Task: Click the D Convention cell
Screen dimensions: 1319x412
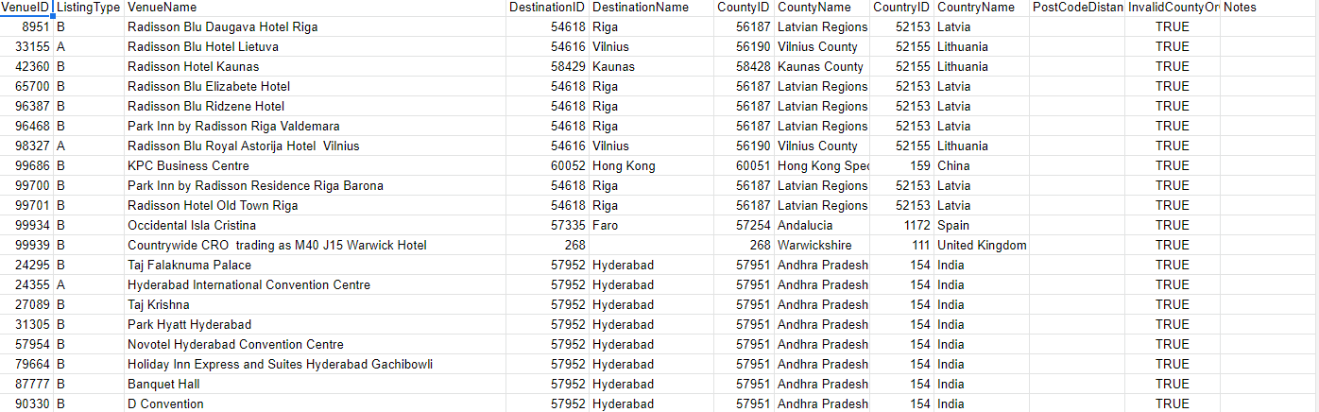Action: [x=316, y=403]
